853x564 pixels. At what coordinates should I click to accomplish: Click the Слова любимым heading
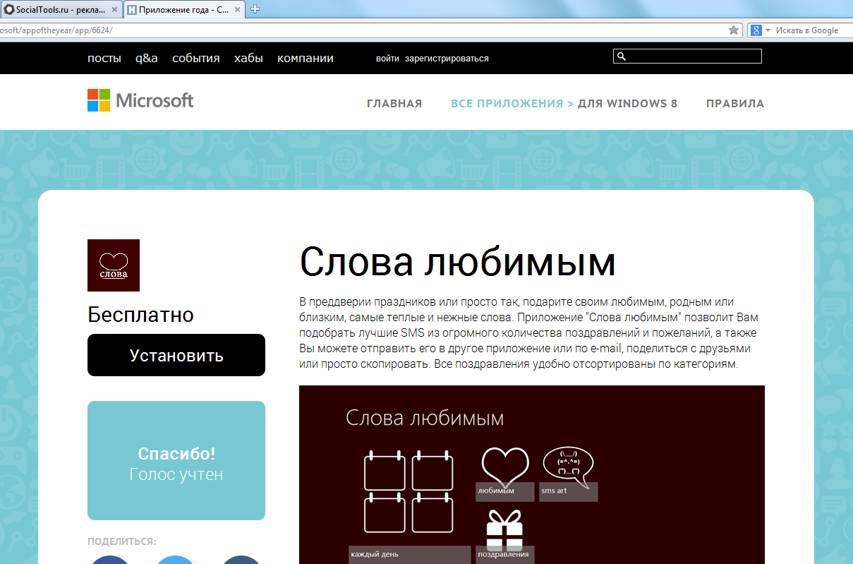coord(458,262)
